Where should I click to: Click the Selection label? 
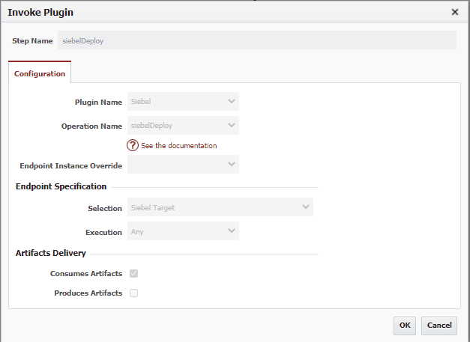(x=105, y=208)
